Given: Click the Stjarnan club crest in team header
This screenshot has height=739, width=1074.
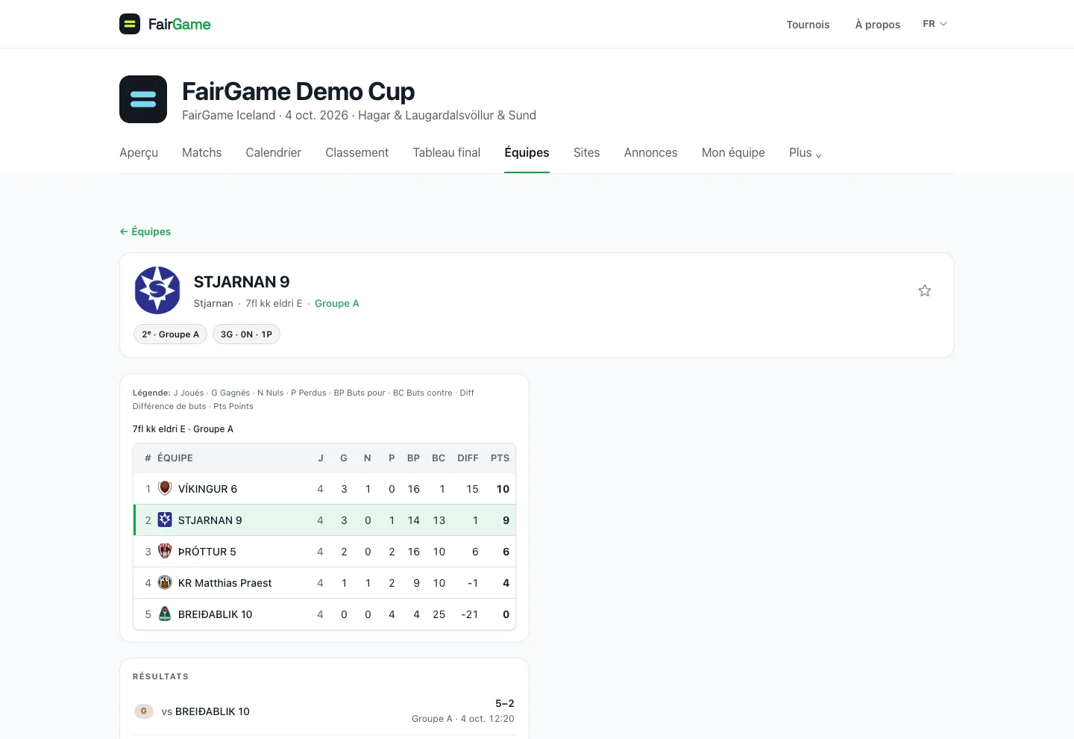Looking at the screenshot, I should click(157, 290).
